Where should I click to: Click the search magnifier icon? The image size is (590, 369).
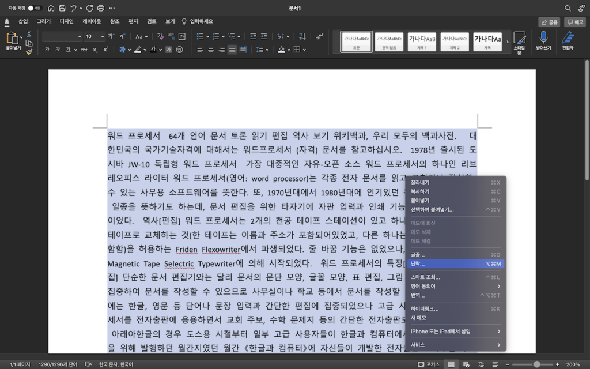pyautogui.click(x=568, y=8)
